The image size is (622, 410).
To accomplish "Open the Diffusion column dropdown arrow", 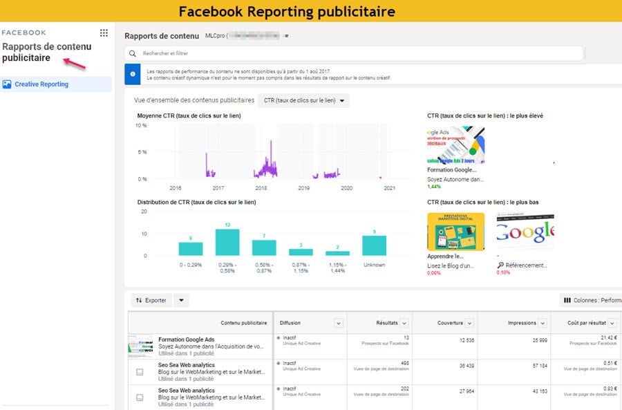I will (339, 323).
